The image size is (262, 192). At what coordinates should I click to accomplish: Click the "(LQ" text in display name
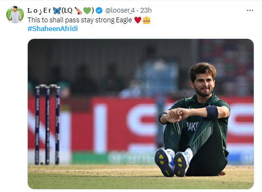[x=67, y=11]
